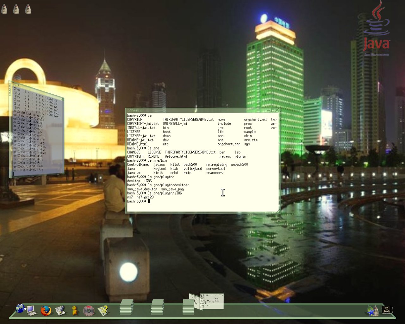The height and width of the screenshot is (324, 405).
Task: Open the notepad and pen icon in the taskbar
Action: (x=60, y=310)
